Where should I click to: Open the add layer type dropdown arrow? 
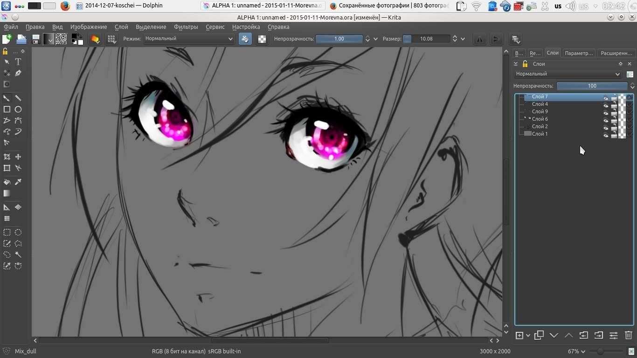point(528,336)
